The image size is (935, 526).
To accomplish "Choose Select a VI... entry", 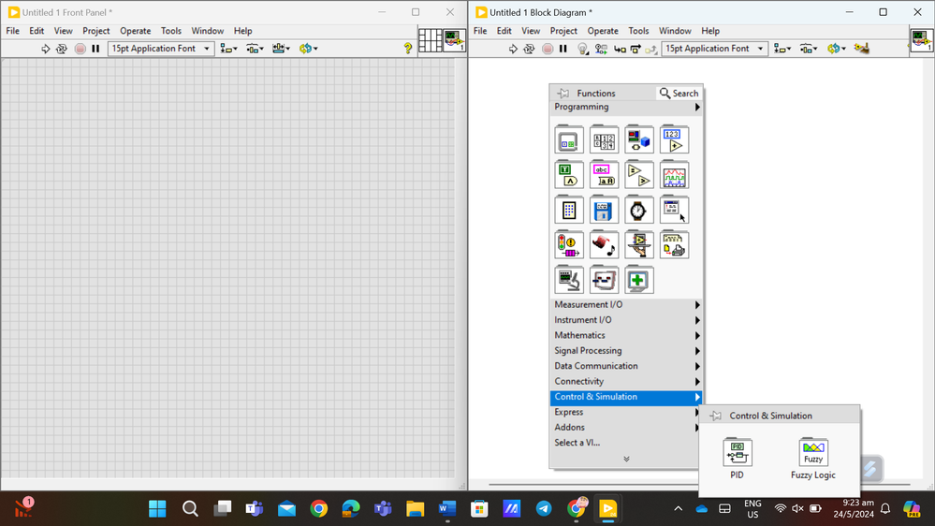I will pyautogui.click(x=577, y=443).
